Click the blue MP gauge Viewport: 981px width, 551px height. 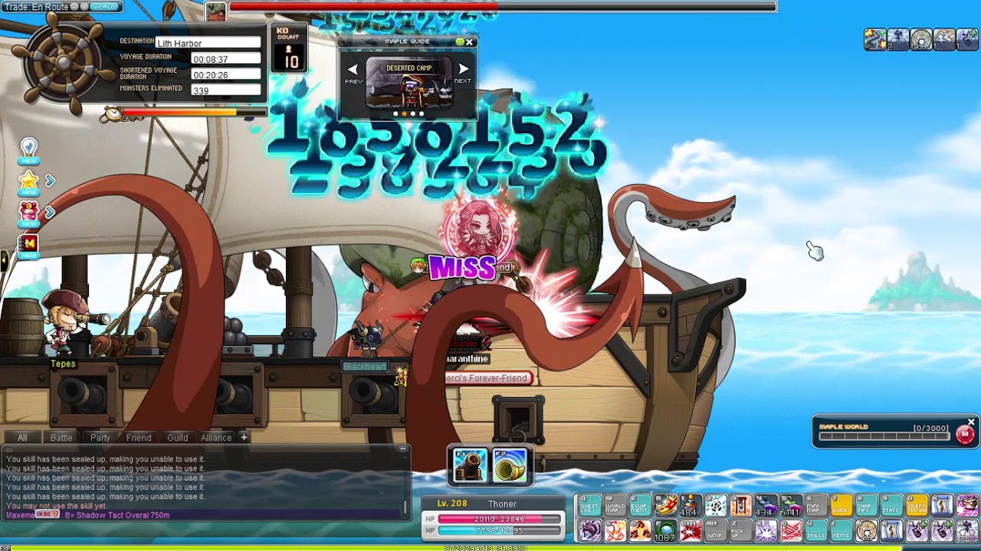[x=499, y=530]
